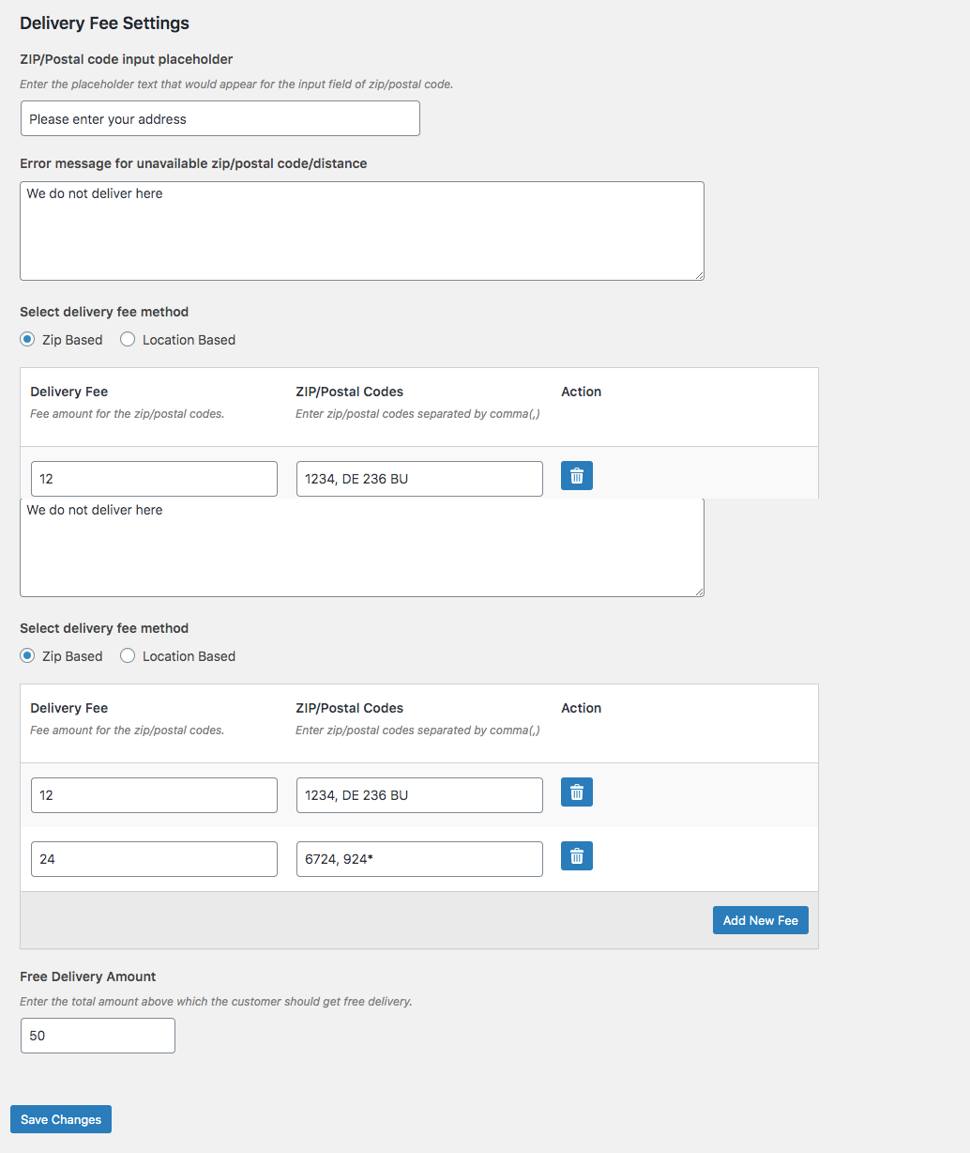Click the ZIP/Postal code placeholder input

click(220, 119)
